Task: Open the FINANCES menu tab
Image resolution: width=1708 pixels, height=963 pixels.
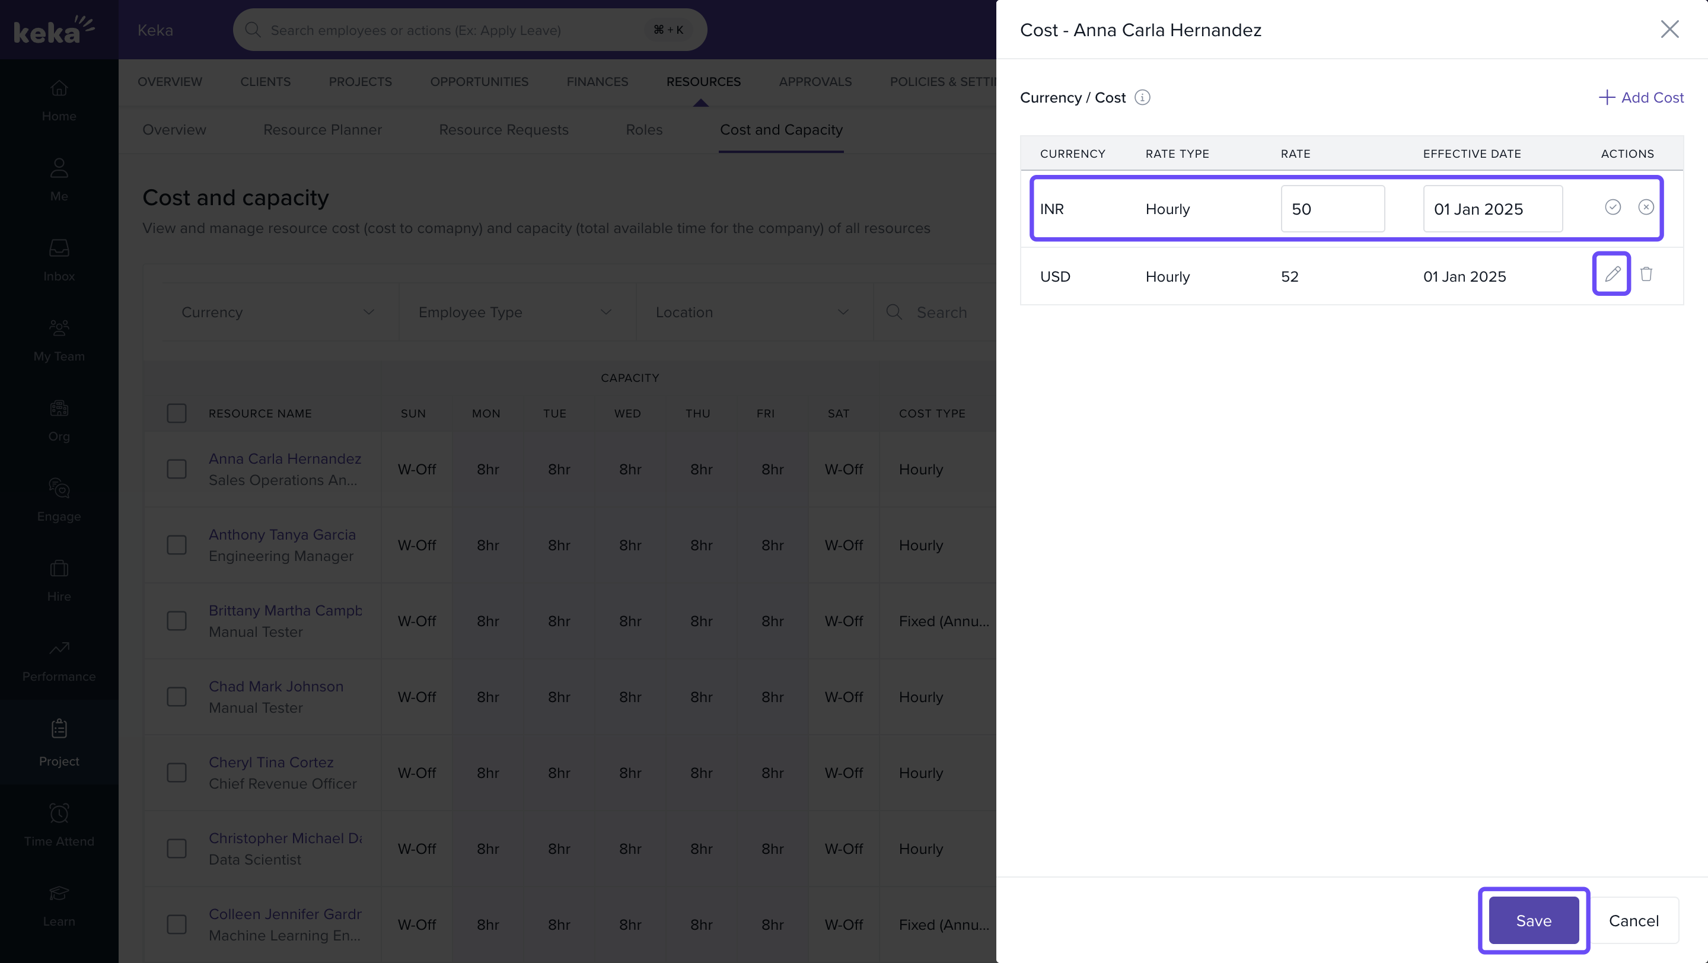Action: pos(597,81)
